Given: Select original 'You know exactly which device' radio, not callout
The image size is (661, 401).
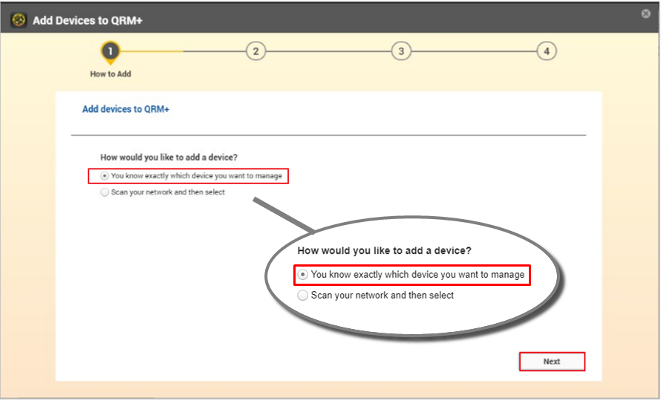Looking at the screenshot, I should (105, 176).
